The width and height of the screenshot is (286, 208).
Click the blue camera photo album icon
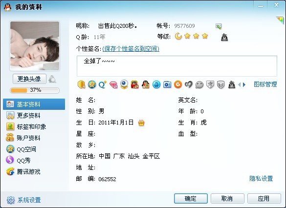167,84
